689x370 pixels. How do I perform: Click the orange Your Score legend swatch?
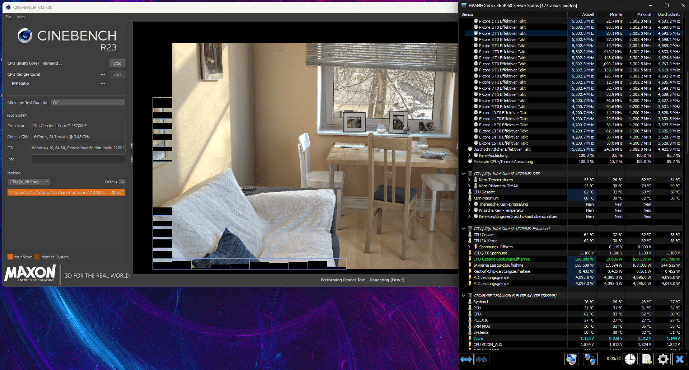point(10,257)
